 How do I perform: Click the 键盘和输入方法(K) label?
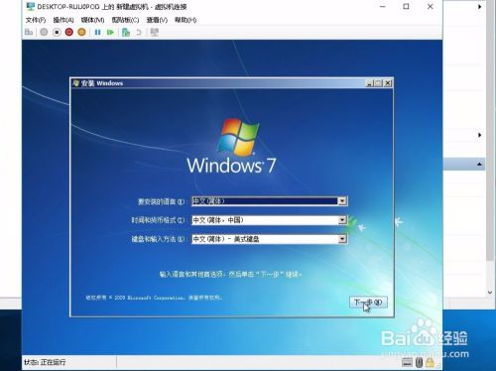tap(159, 239)
